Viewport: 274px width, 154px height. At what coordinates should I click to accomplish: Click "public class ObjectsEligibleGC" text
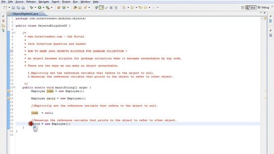(42, 26)
